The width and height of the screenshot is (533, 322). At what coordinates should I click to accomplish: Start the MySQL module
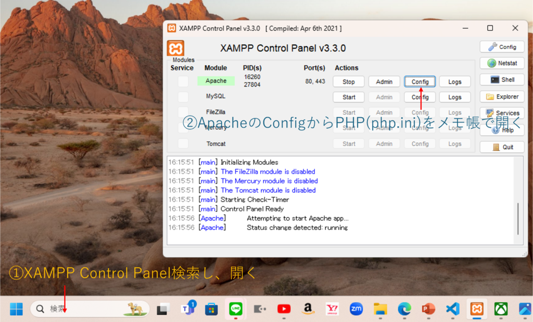[349, 97]
